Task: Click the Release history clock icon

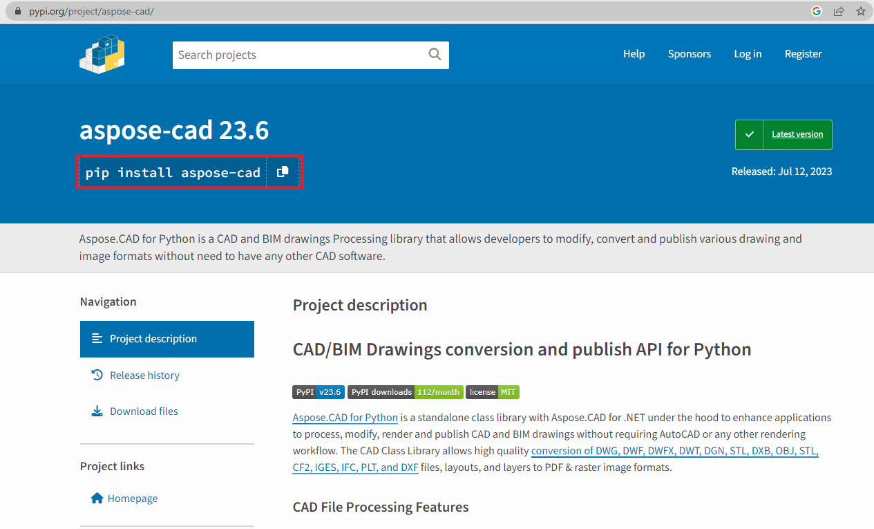Action: [x=97, y=375]
